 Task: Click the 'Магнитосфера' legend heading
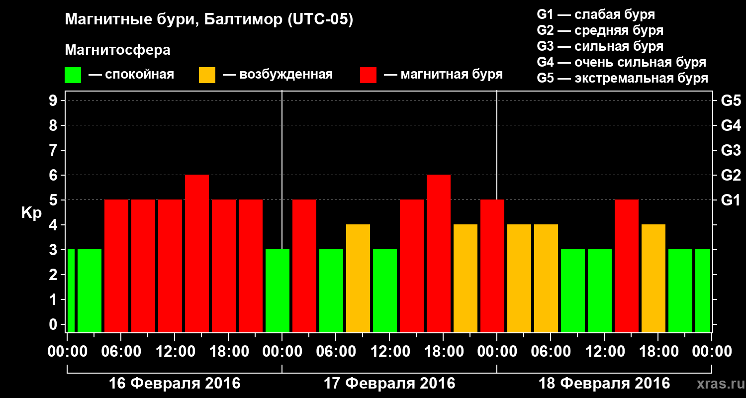tap(117, 50)
